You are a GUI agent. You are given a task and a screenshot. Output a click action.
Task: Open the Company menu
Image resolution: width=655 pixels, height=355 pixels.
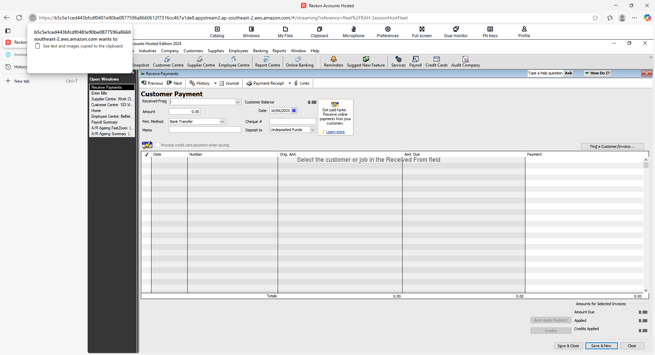(170, 51)
